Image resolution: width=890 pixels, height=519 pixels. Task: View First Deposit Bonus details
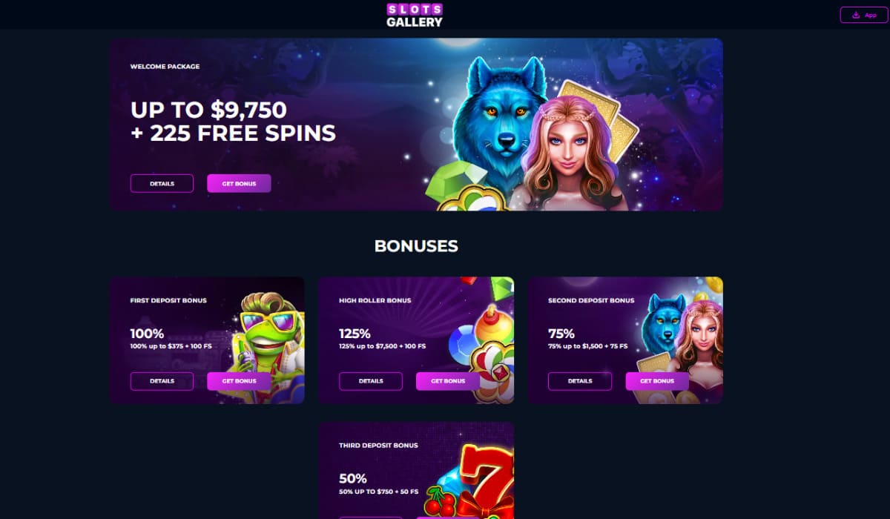click(162, 381)
